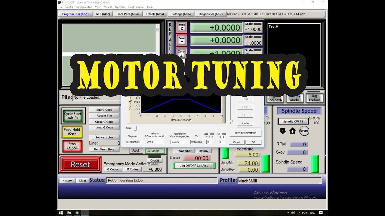
Task: Click the G-code window scrollbar up arrow
Action: [158, 26]
